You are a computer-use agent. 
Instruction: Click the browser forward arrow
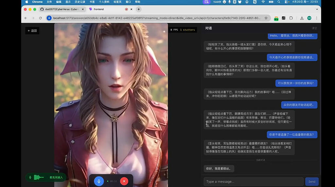33,18
